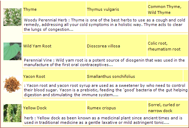
Task: Select the Dioscorea villosa botanical name
Action: tap(103, 46)
